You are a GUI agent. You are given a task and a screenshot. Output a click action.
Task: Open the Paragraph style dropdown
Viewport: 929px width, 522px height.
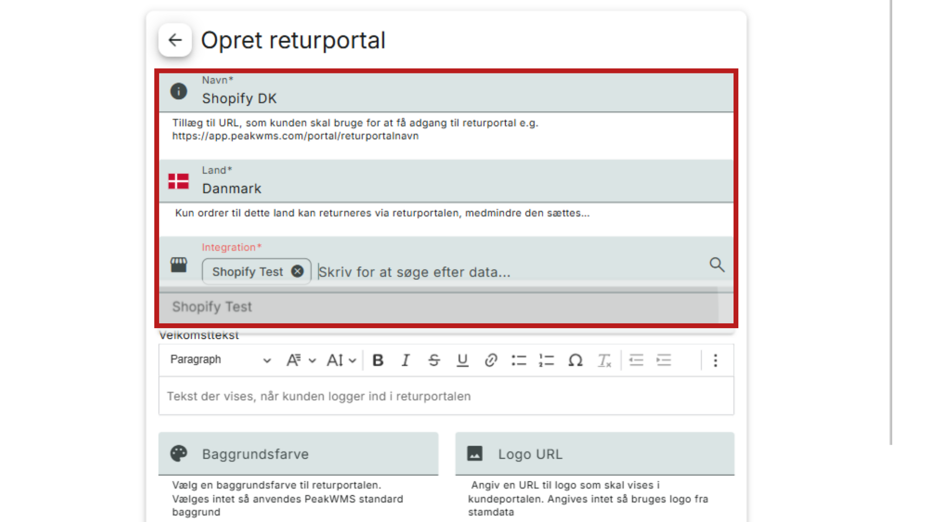click(220, 360)
